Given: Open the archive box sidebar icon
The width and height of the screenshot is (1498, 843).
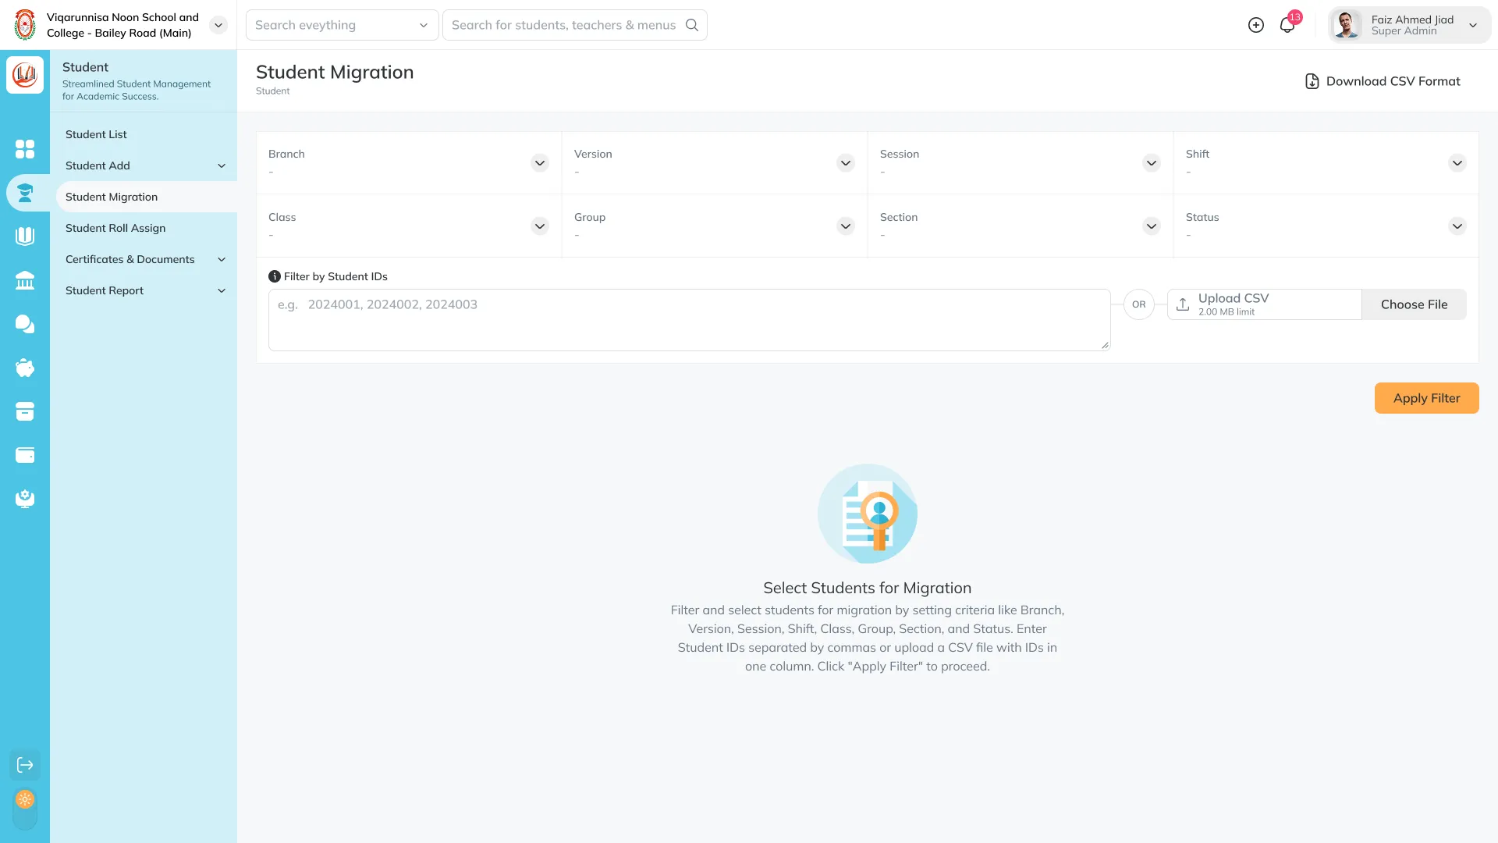Looking at the screenshot, I should click(25, 411).
